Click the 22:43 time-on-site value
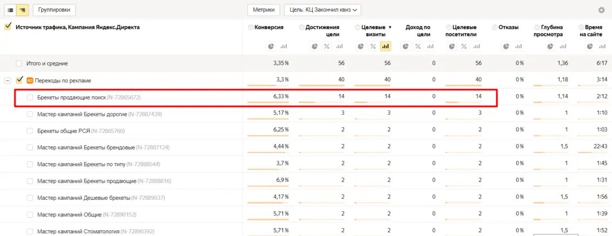 tap(600, 147)
